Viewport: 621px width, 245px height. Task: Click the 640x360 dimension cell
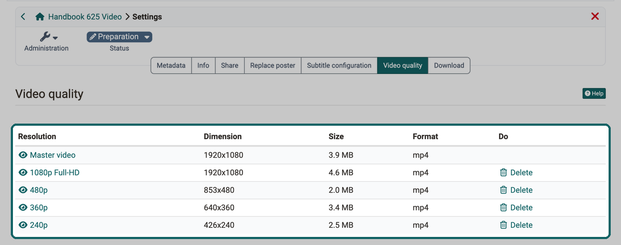pyautogui.click(x=219, y=207)
